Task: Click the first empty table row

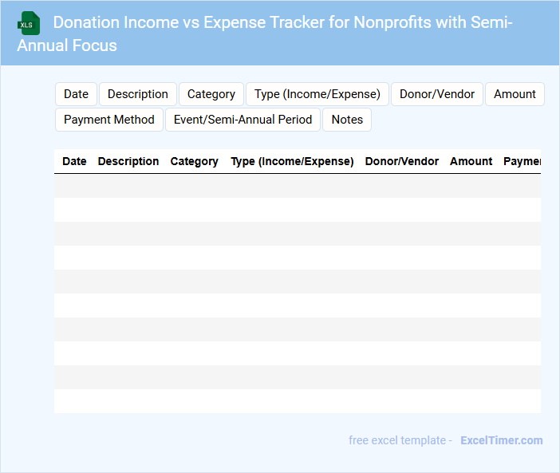Action: coord(297,186)
